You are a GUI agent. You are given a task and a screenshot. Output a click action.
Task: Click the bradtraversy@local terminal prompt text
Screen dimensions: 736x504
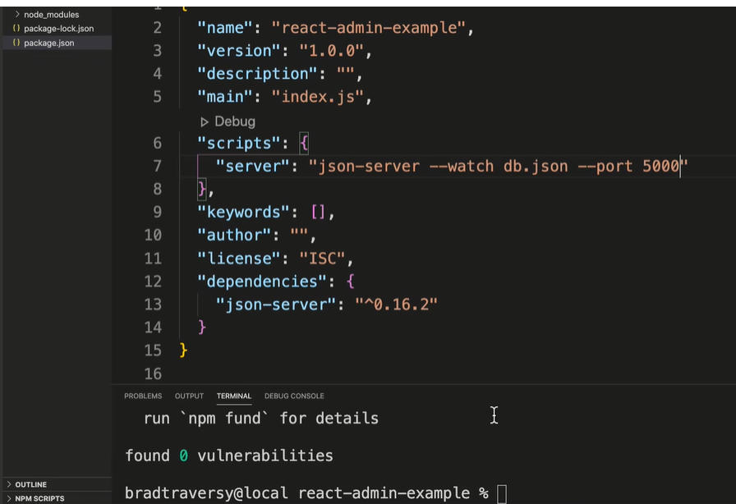tap(206, 493)
